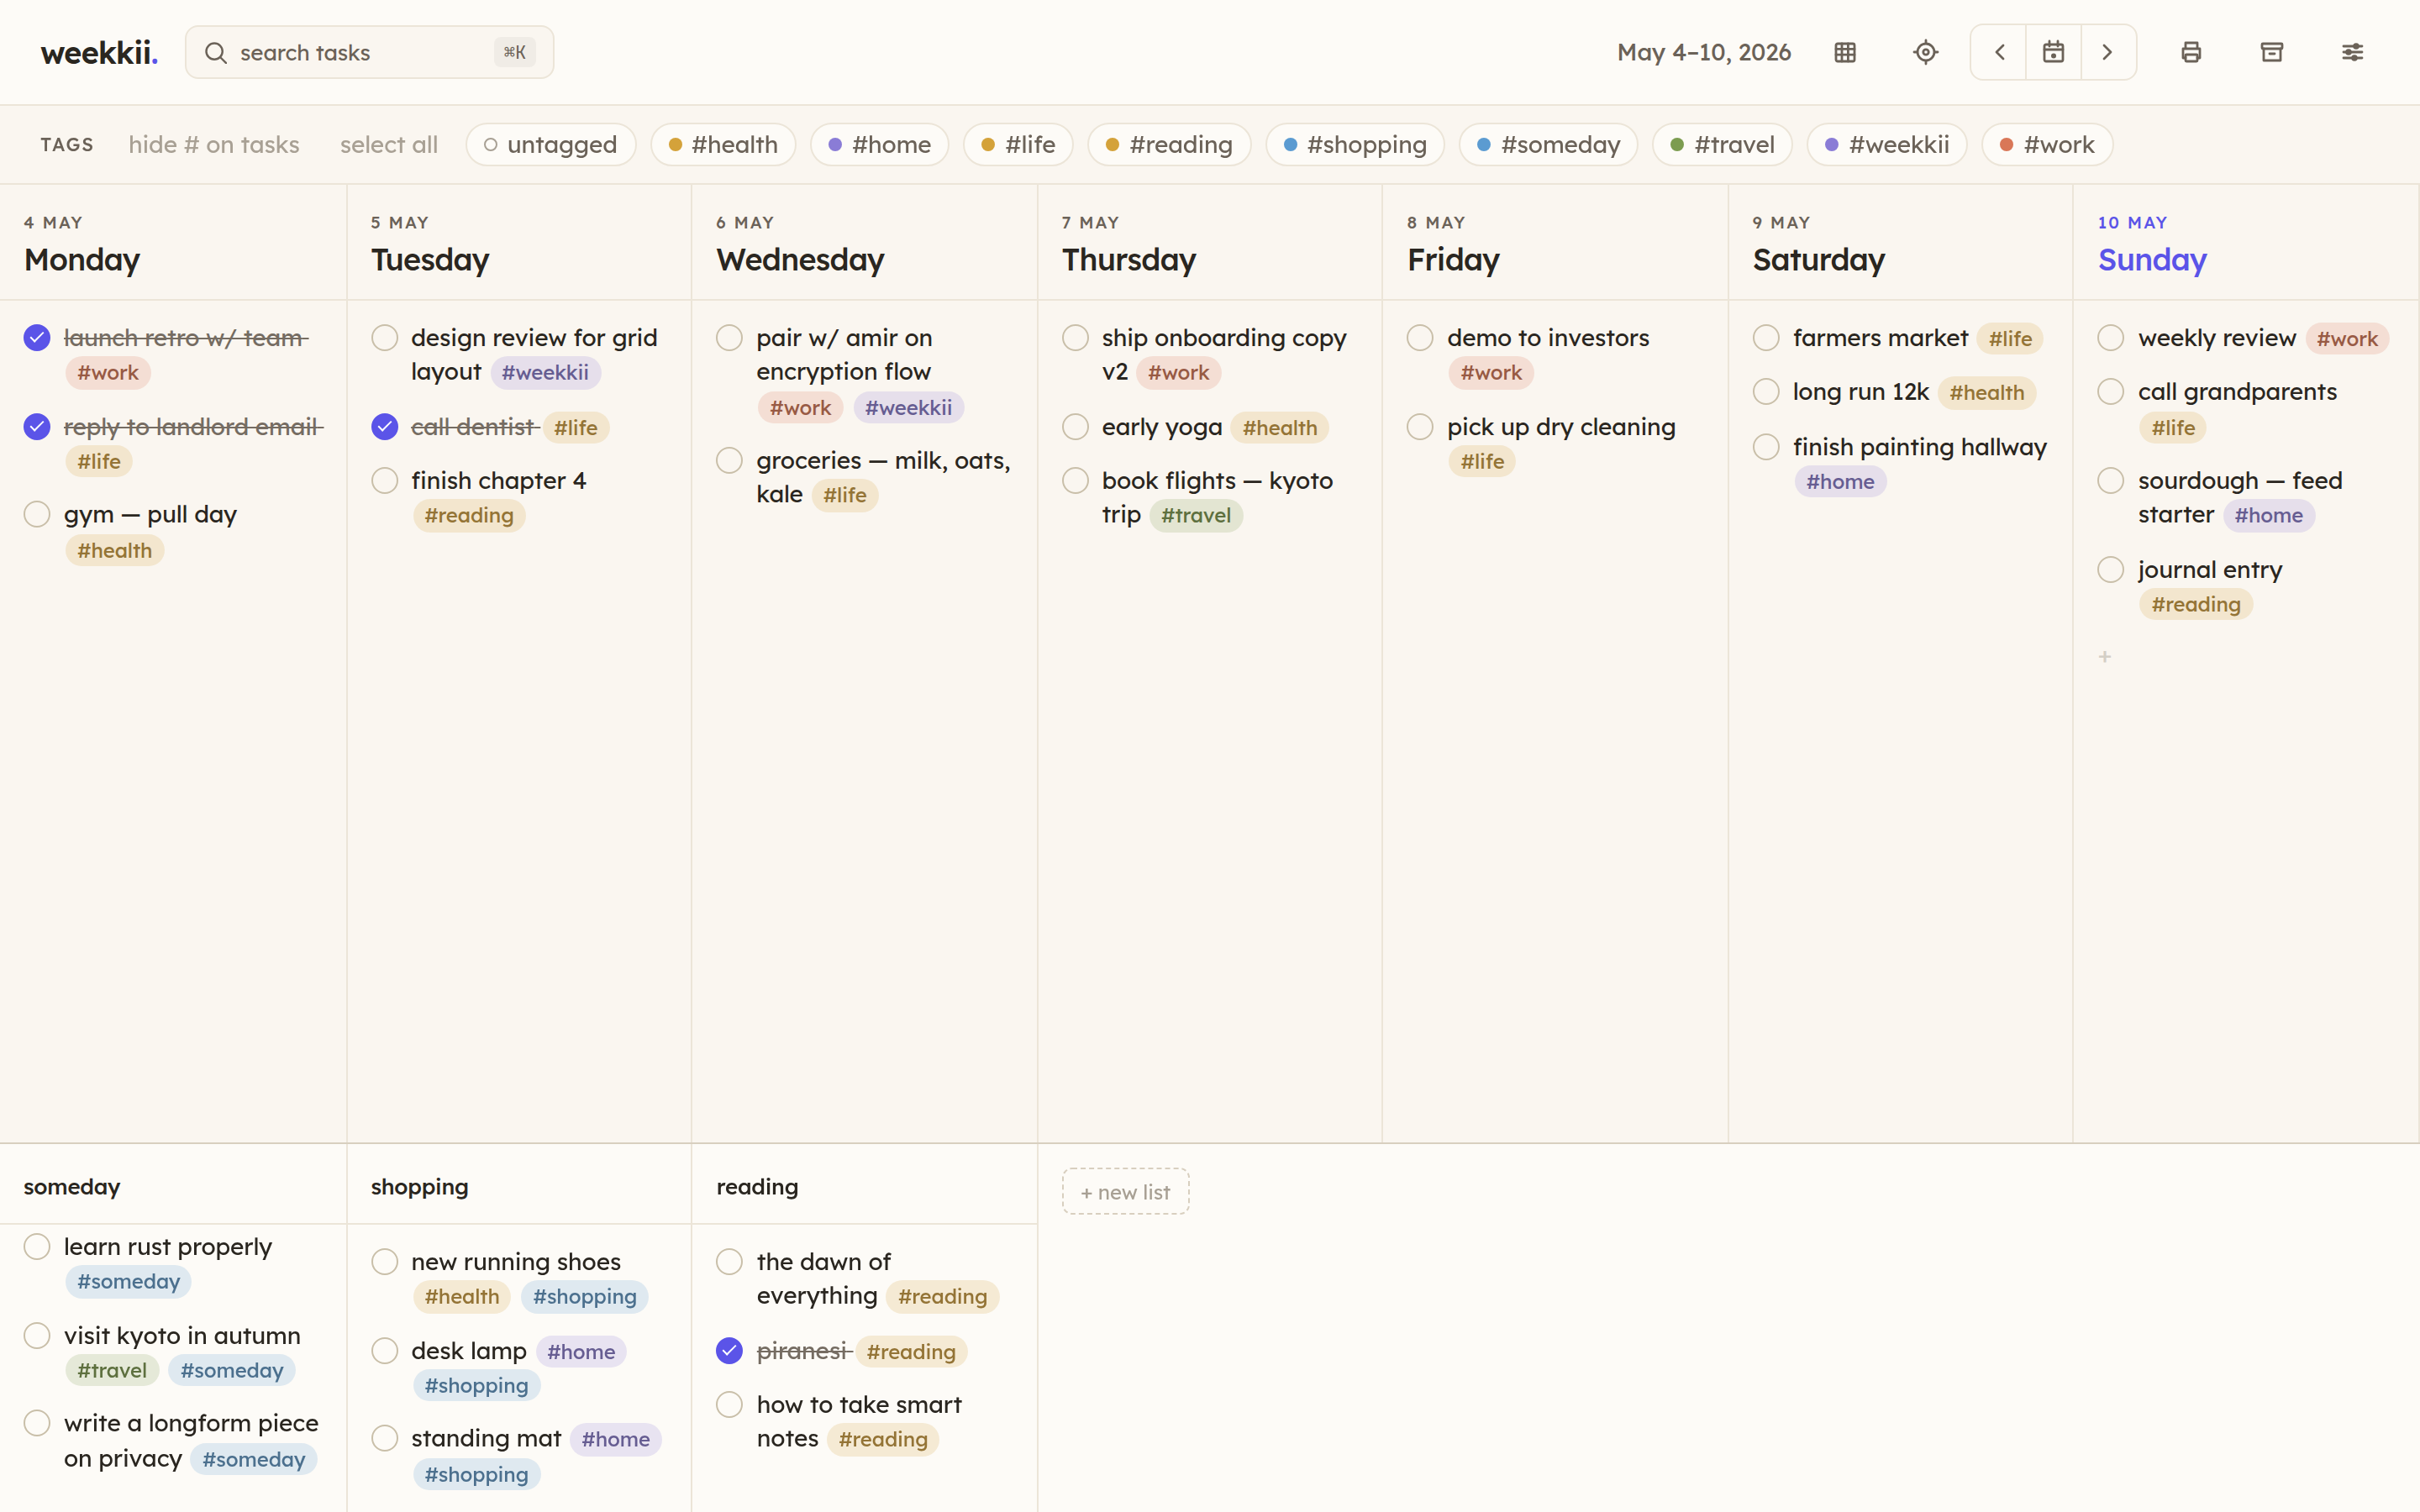Click the search magnifier icon
The width and height of the screenshot is (2420, 1512).
pyautogui.click(x=216, y=52)
